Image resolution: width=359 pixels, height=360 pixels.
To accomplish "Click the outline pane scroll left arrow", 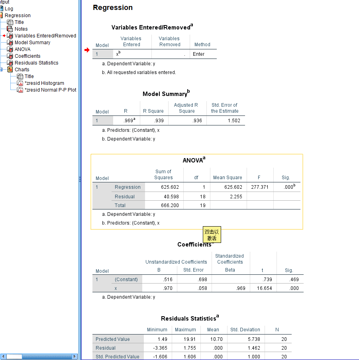I will (3, 356).
